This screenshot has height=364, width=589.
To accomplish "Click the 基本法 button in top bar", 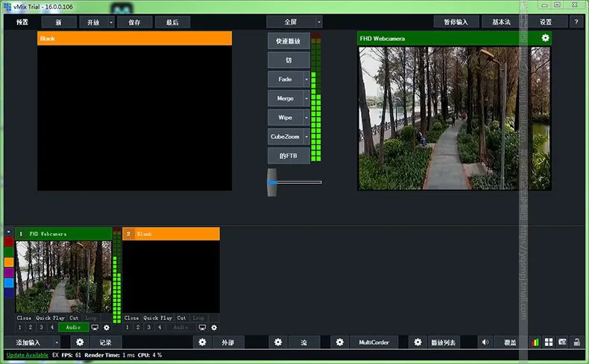I will (502, 22).
